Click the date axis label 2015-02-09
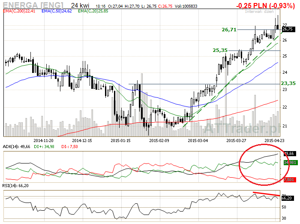 pos(159,140)
